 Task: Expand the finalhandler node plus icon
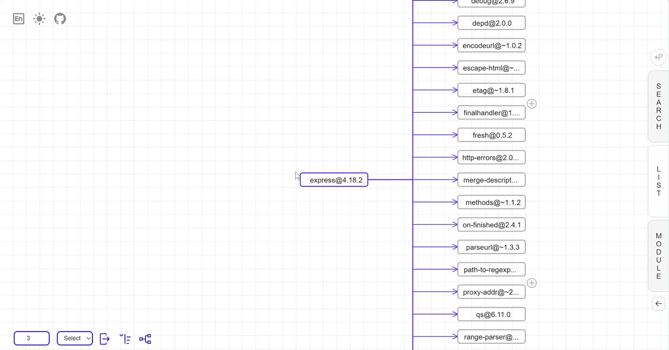(532, 104)
